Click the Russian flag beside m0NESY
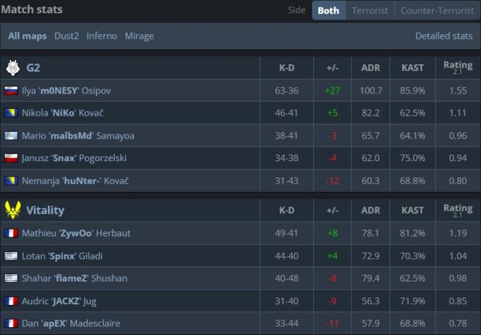 tap(11, 90)
